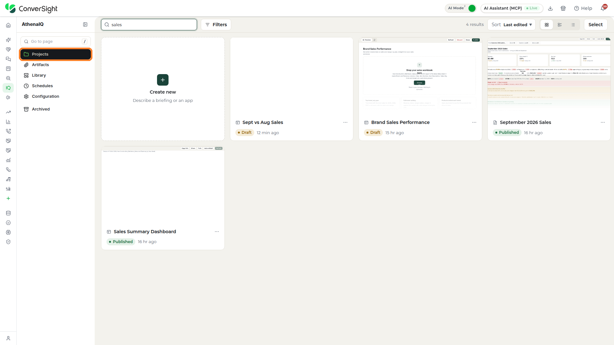Open the Brand Sales Performance thumbnail

click(x=420, y=77)
